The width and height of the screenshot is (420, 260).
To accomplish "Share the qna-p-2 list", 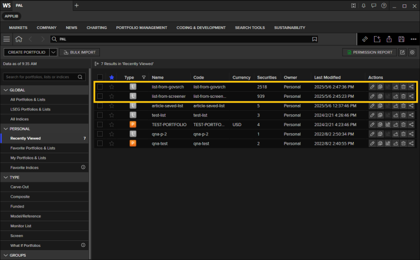I will point(411,134).
